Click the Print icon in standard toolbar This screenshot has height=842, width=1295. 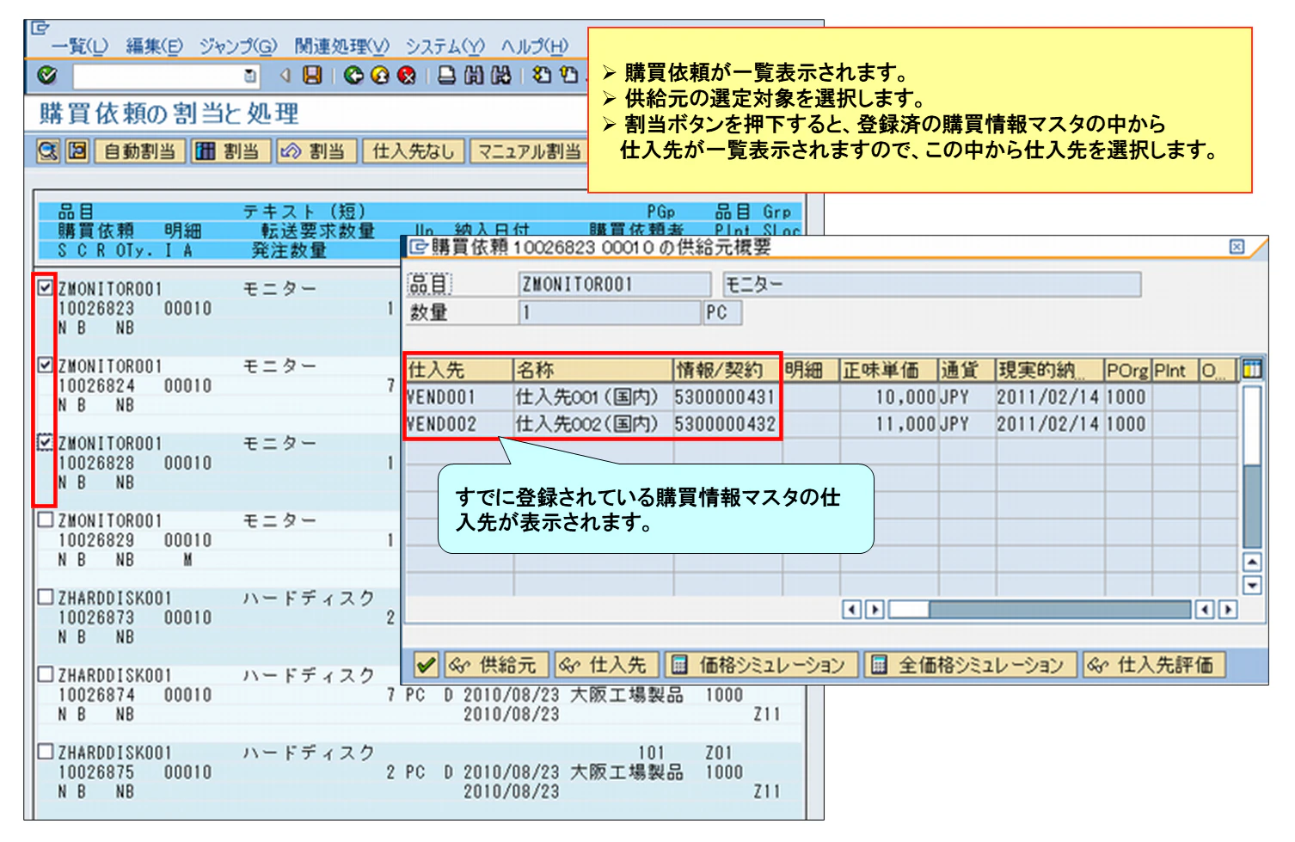pyautogui.click(x=446, y=76)
